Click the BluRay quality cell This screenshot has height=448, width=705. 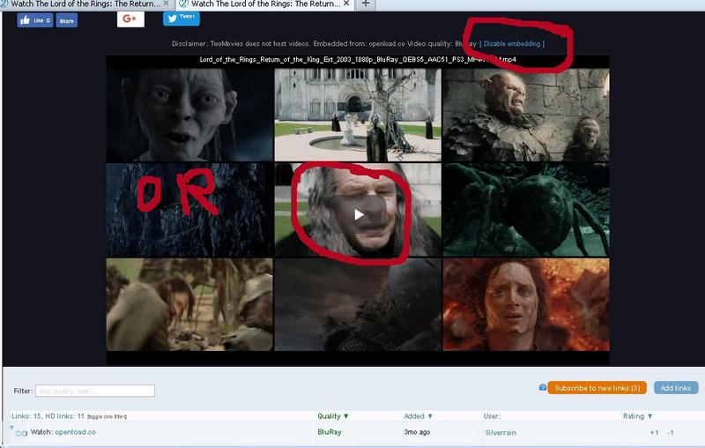tap(330, 432)
